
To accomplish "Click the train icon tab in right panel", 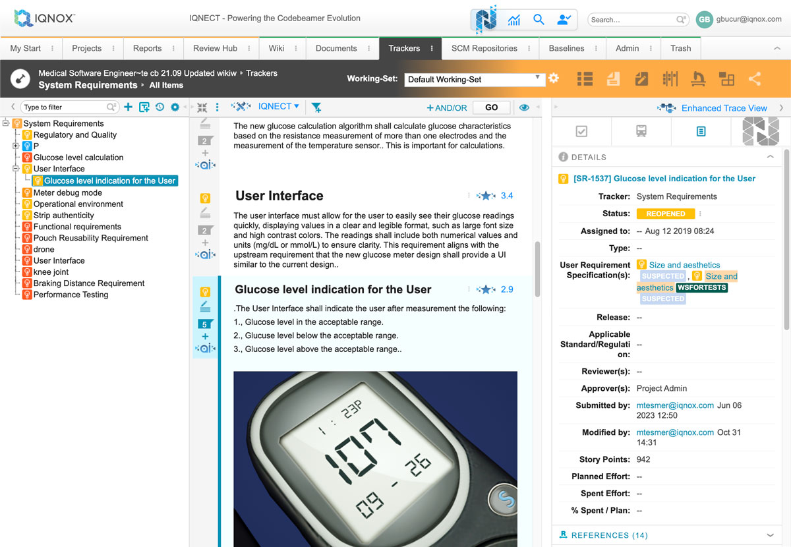I will (x=641, y=131).
